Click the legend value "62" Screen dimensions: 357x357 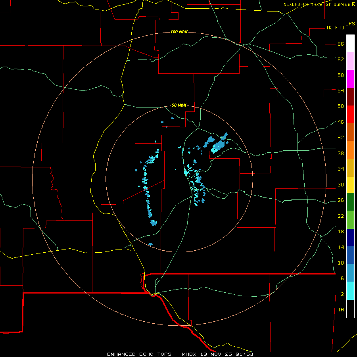pyautogui.click(x=341, y=59)
